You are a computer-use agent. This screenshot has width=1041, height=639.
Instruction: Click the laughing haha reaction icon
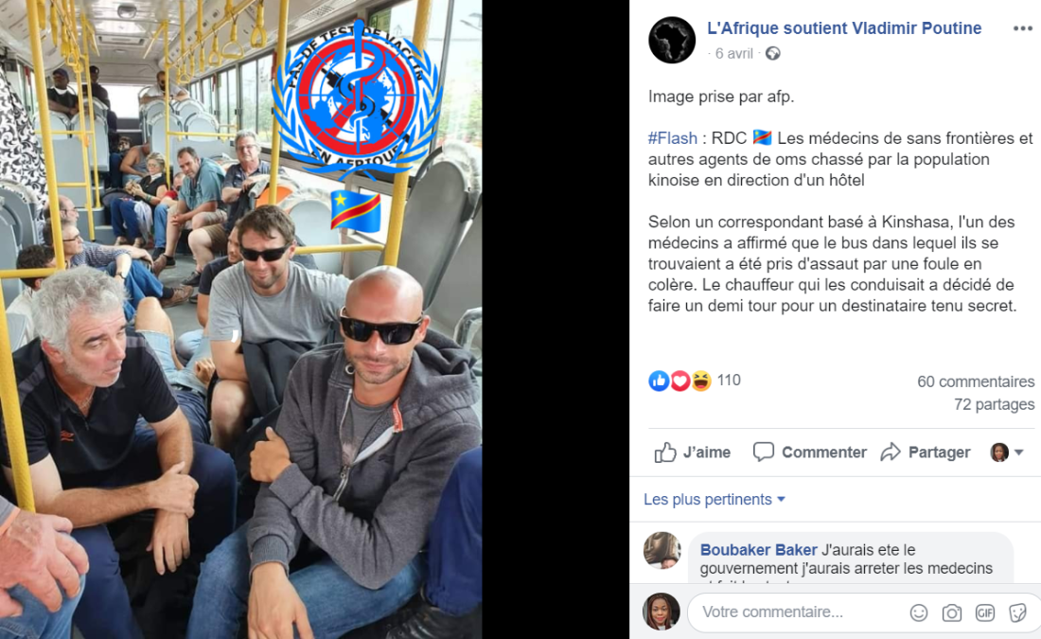click(x=700, y=381)
